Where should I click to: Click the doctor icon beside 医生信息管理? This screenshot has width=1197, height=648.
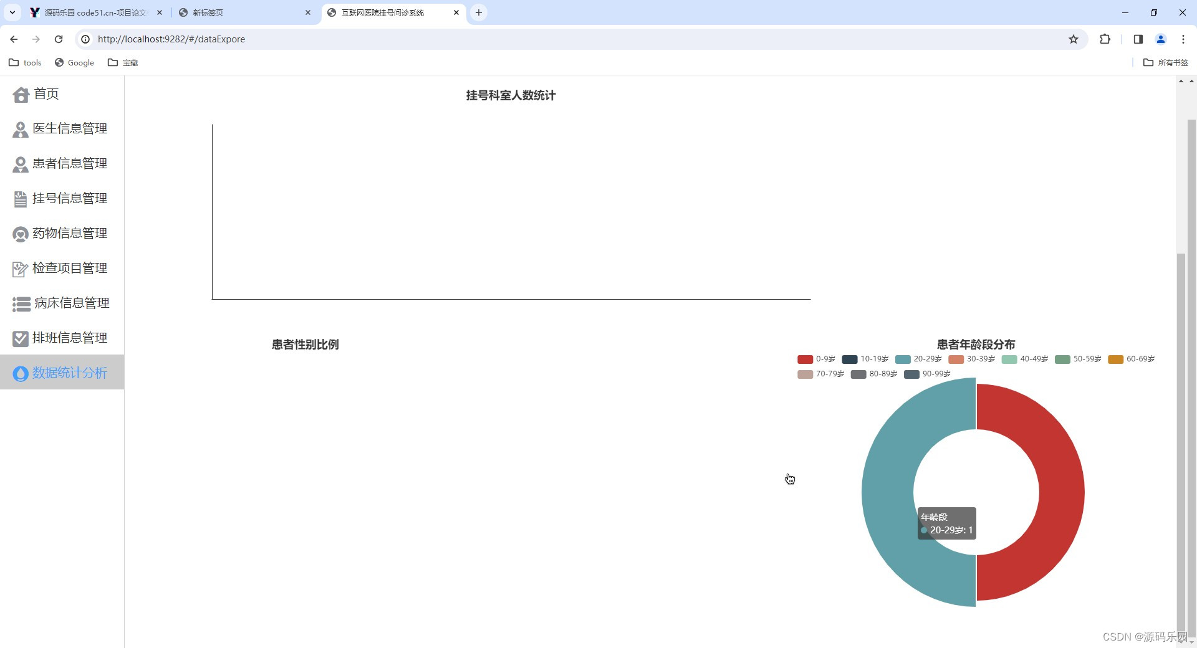click(x=21, y=130)
